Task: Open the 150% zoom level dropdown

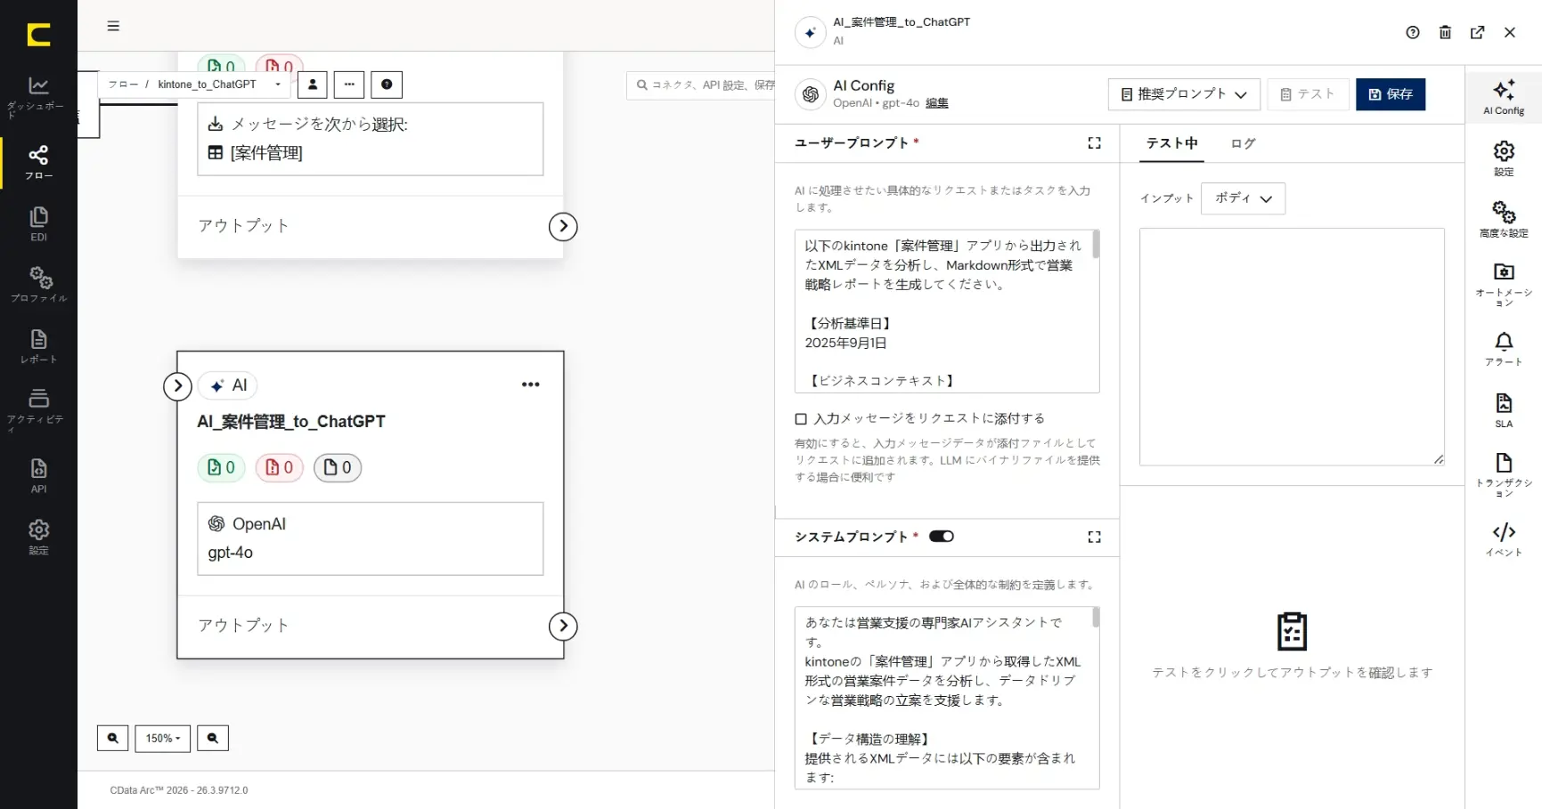Action: pyautogui.click(x=162, y=738)
